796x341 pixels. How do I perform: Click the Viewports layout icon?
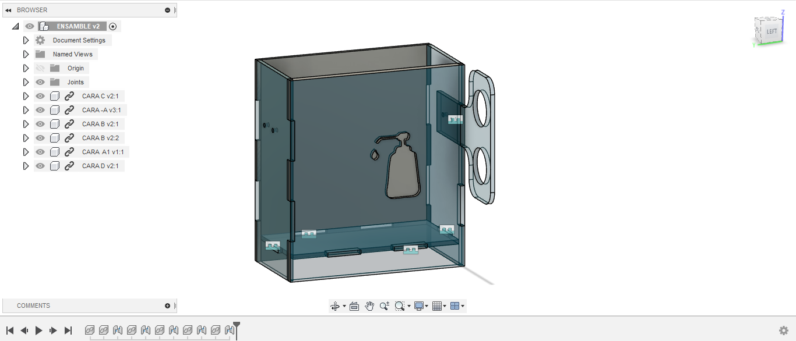[x=455, y=306]
